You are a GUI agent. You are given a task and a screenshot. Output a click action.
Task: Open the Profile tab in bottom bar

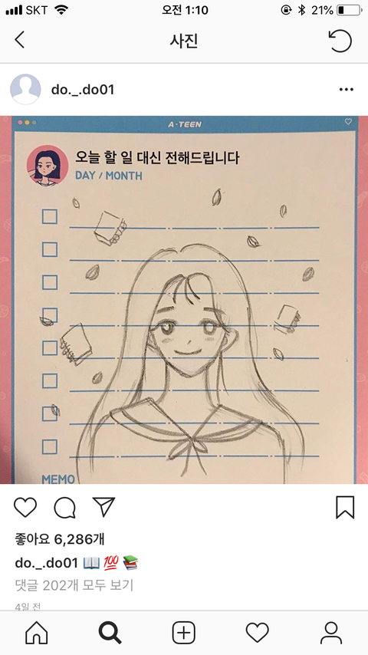pyautogui.click(x=331, y=633)
